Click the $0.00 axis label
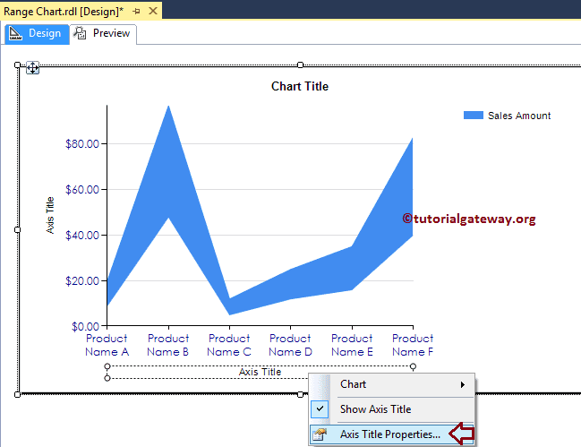The height and width of the screenshot is (447, 581). point(86,327)
